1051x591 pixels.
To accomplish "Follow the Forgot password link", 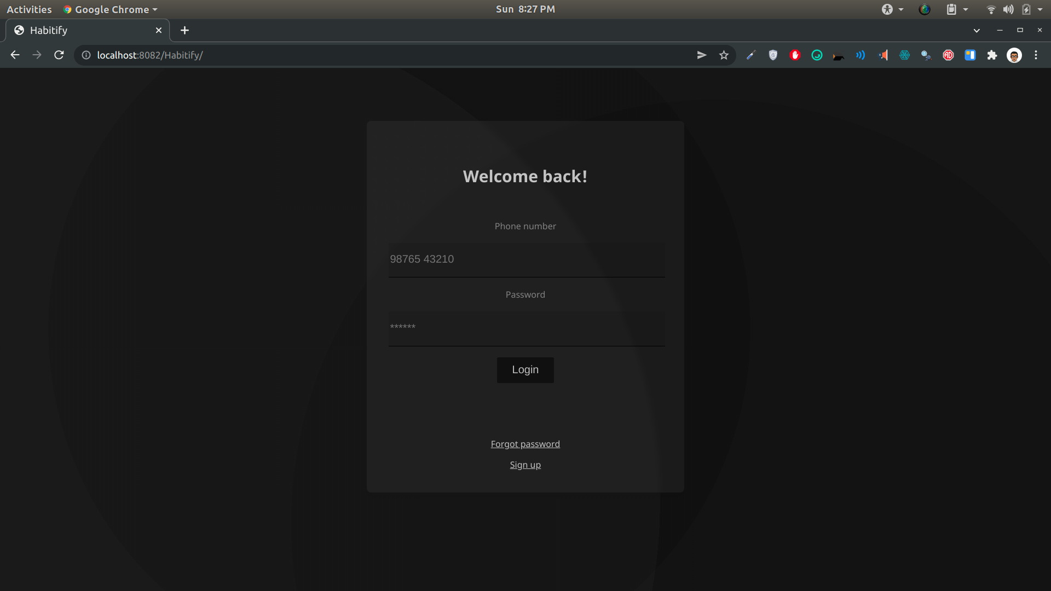I will pyautogui.click(x=525, y=444).
